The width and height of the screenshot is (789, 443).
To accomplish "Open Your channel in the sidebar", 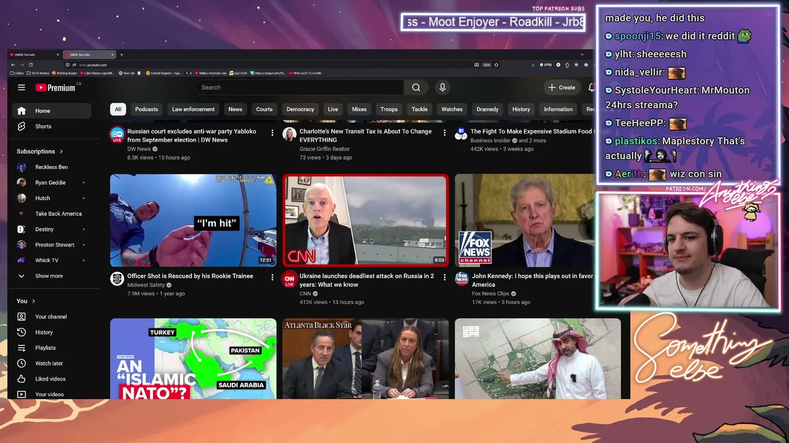I will coord(52,317).
